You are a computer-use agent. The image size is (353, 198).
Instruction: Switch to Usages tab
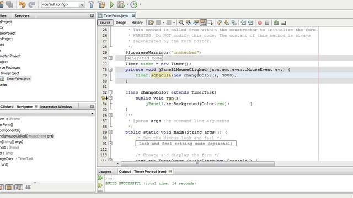105,171
